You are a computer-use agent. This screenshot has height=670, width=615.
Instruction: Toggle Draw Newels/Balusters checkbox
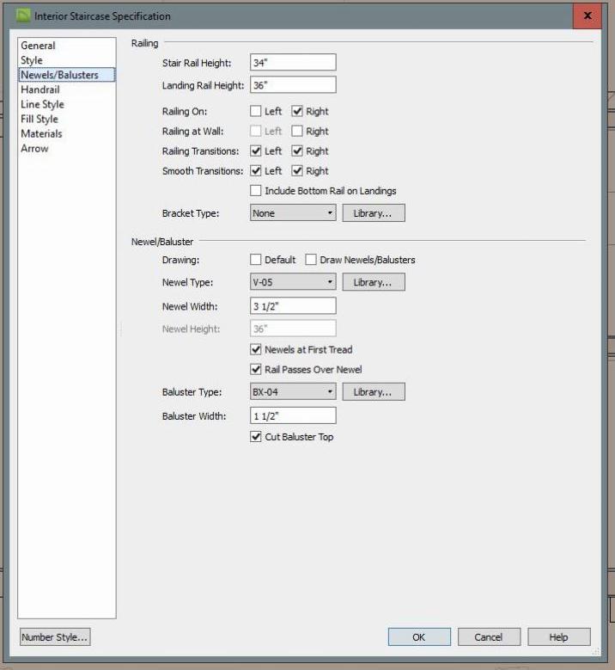(x=311, y=260)
